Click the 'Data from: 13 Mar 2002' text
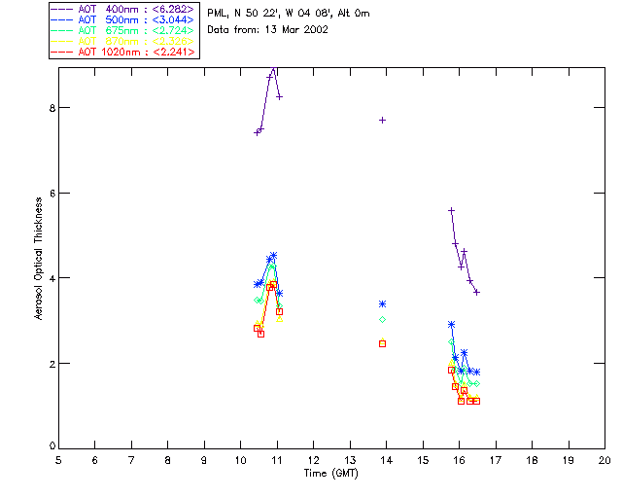The width and height of the screenshot is (622, 498). click(268, 30)
